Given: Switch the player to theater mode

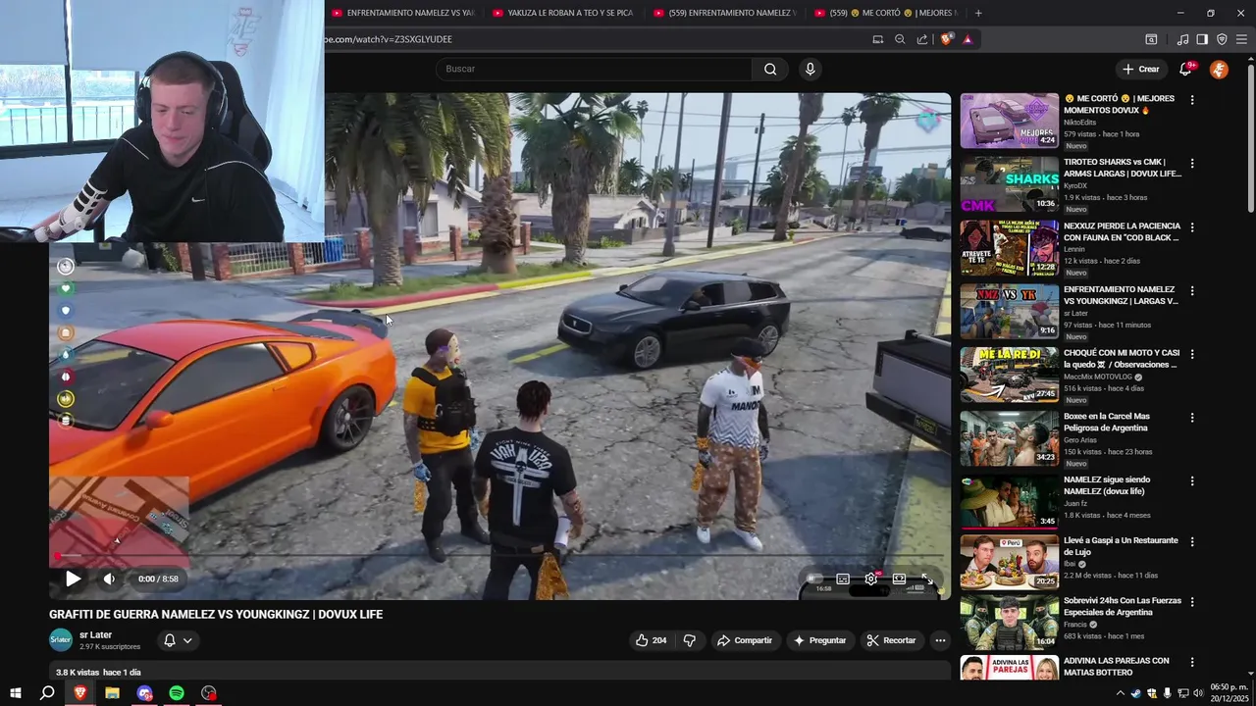Looking at the screenshot, I should pyautogui.click(x=899, y=579).
